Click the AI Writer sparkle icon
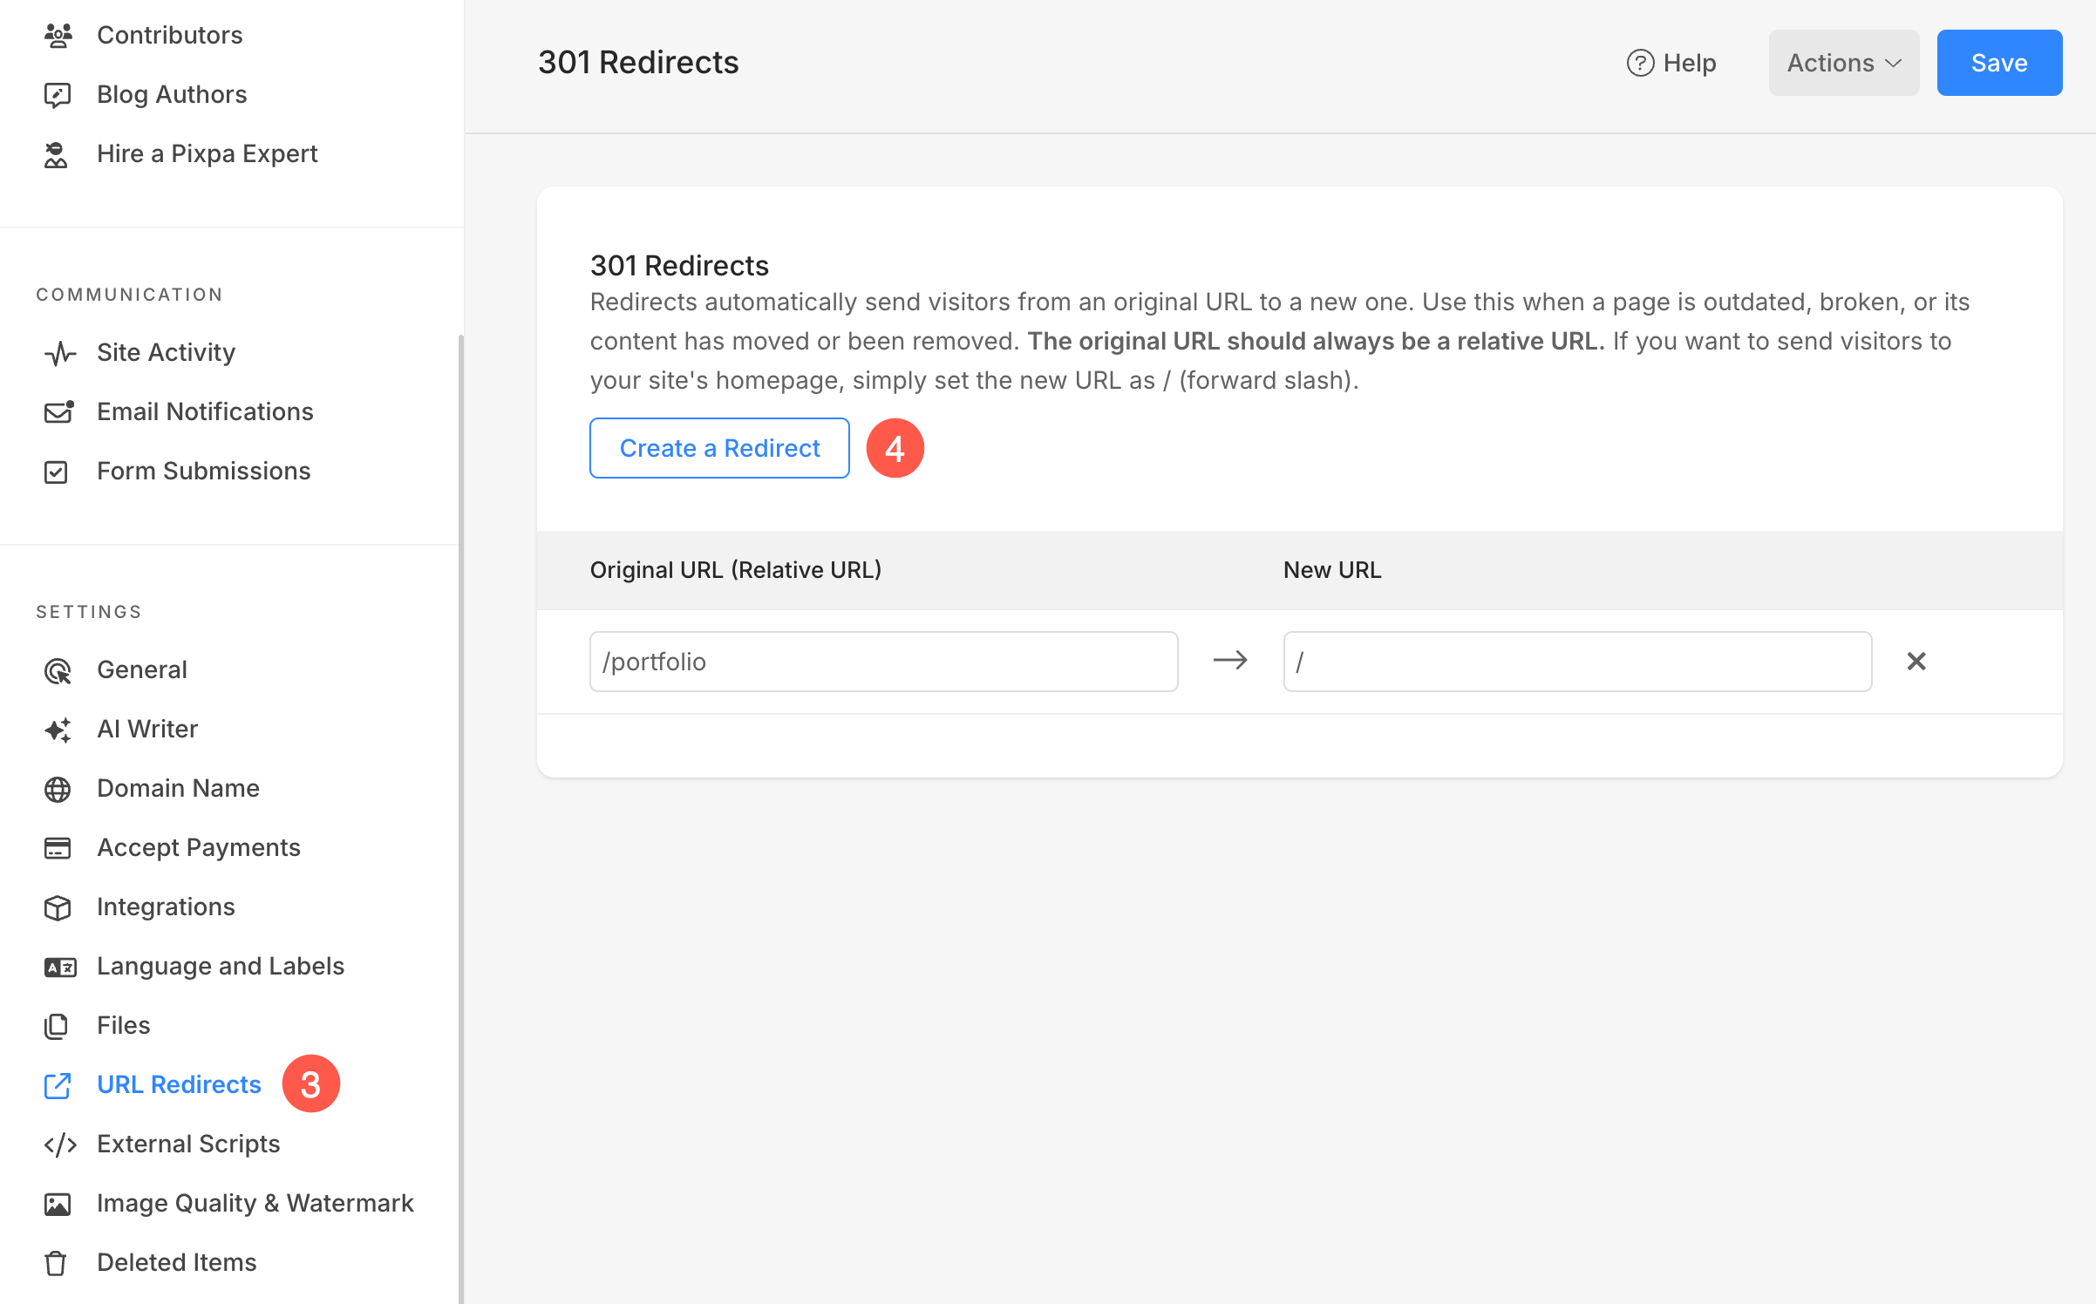Image resolution: width=2096 pixels, height=1304 pixels. [58, 730]
